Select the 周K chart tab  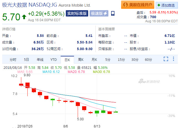click(x=81, y=60)
